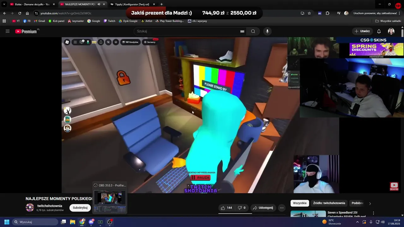Open options for Seven x Speedland video
This screenshot has width=404, height=227.
click(373, 213)
